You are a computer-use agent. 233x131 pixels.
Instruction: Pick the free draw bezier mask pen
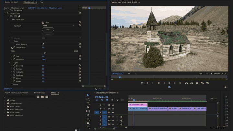19,16
